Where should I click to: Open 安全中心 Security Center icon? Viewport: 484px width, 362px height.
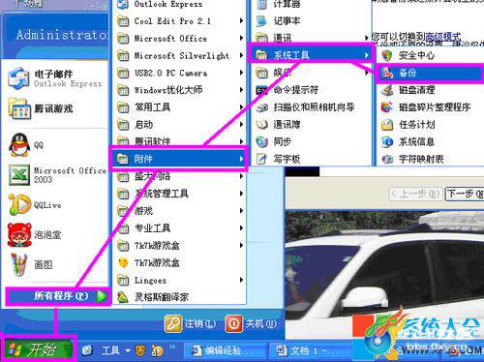(386, 55)
